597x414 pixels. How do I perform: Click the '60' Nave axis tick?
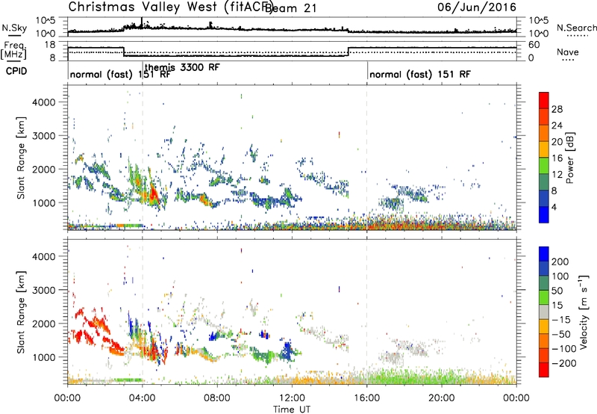point(534,45)
